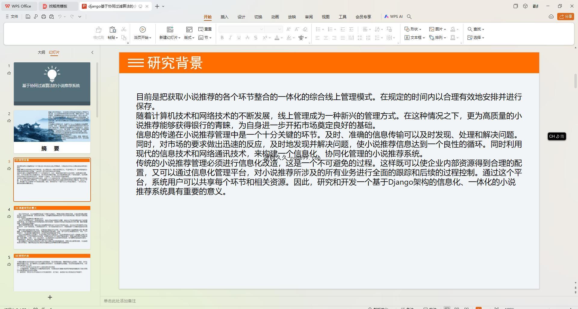Expand the Shapes (形状) dropdown
578x309 pixels.
click(x=413, y=29)
